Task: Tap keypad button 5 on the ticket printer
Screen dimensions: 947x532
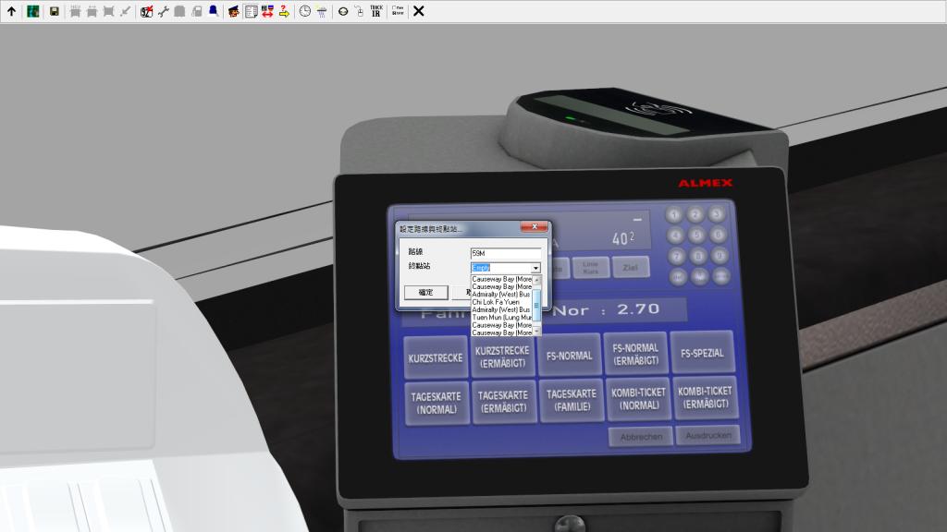Action: 696,236
